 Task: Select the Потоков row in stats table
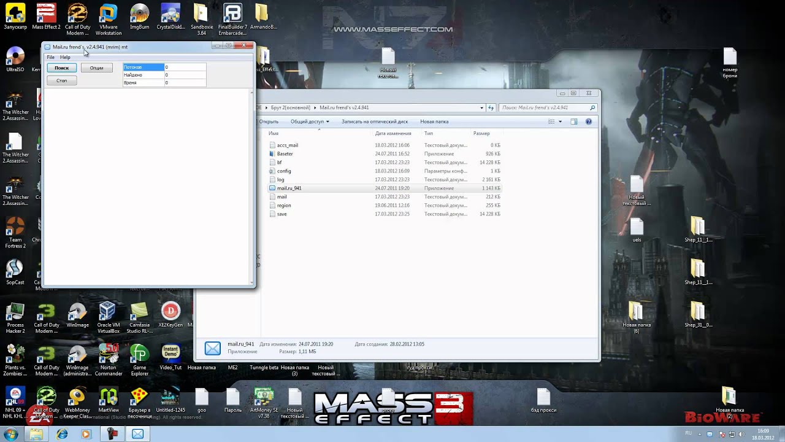(164, 67)
